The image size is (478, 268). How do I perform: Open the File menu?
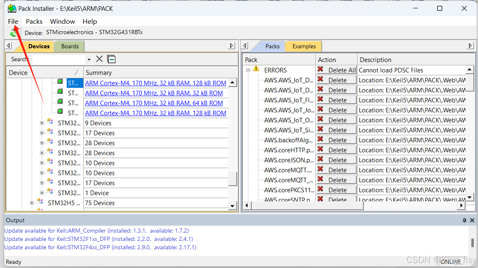click(x=13, y=21)
